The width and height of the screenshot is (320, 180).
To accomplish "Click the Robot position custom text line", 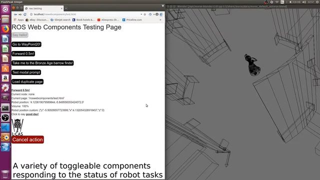I will [x=58, y=110].
